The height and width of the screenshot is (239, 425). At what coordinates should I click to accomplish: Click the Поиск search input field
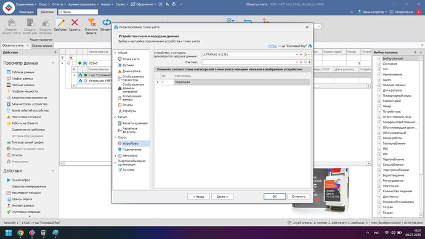(78, 12)
